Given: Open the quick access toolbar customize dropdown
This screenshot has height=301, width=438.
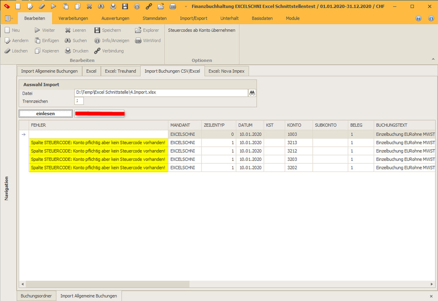Looking at the screenshot, I should point(186,6).
